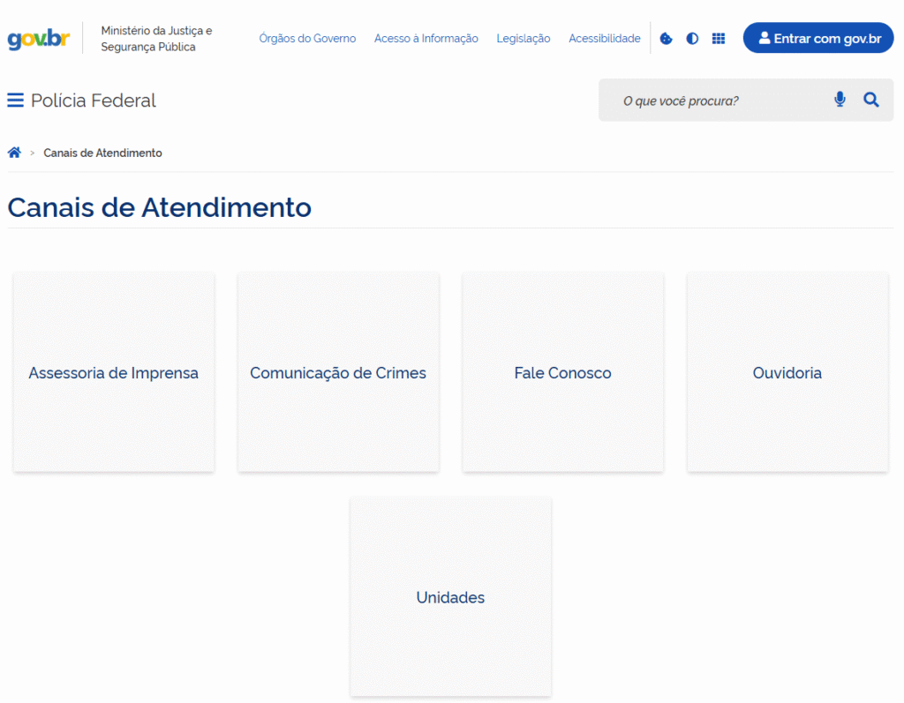This screenshot has width=904, height=703.
Task: Open the Ouvidoria card
Action: [787, 372]
